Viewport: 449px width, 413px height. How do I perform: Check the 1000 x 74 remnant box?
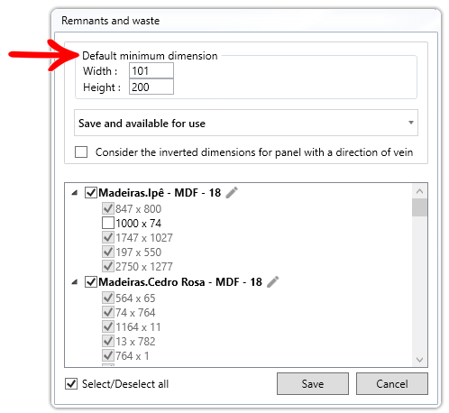108,223
